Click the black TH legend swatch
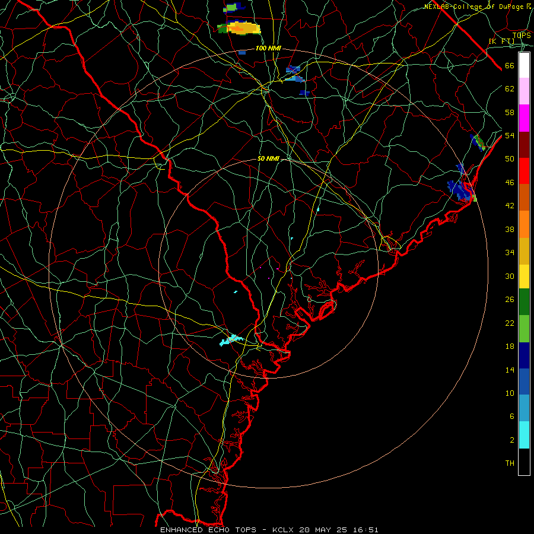The width and height of the screenshot is (534, 534). pos(524,462)
